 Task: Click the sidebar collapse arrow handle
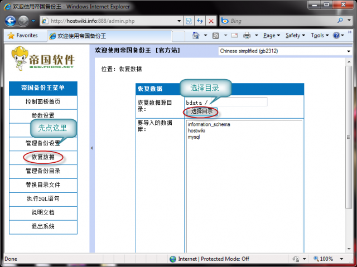(x=91, y=148)
